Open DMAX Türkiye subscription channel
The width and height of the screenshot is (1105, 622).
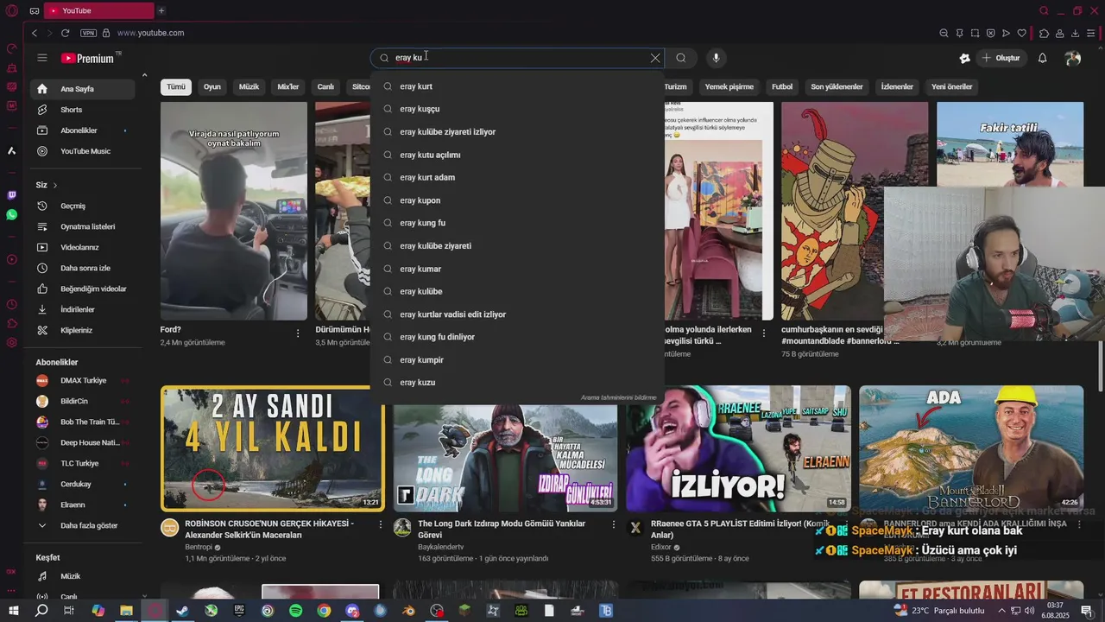(82, 380)
